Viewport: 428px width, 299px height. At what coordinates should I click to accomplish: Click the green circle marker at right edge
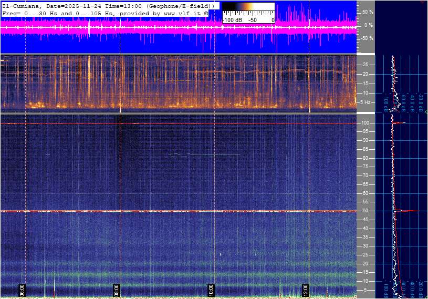[426, 111]
